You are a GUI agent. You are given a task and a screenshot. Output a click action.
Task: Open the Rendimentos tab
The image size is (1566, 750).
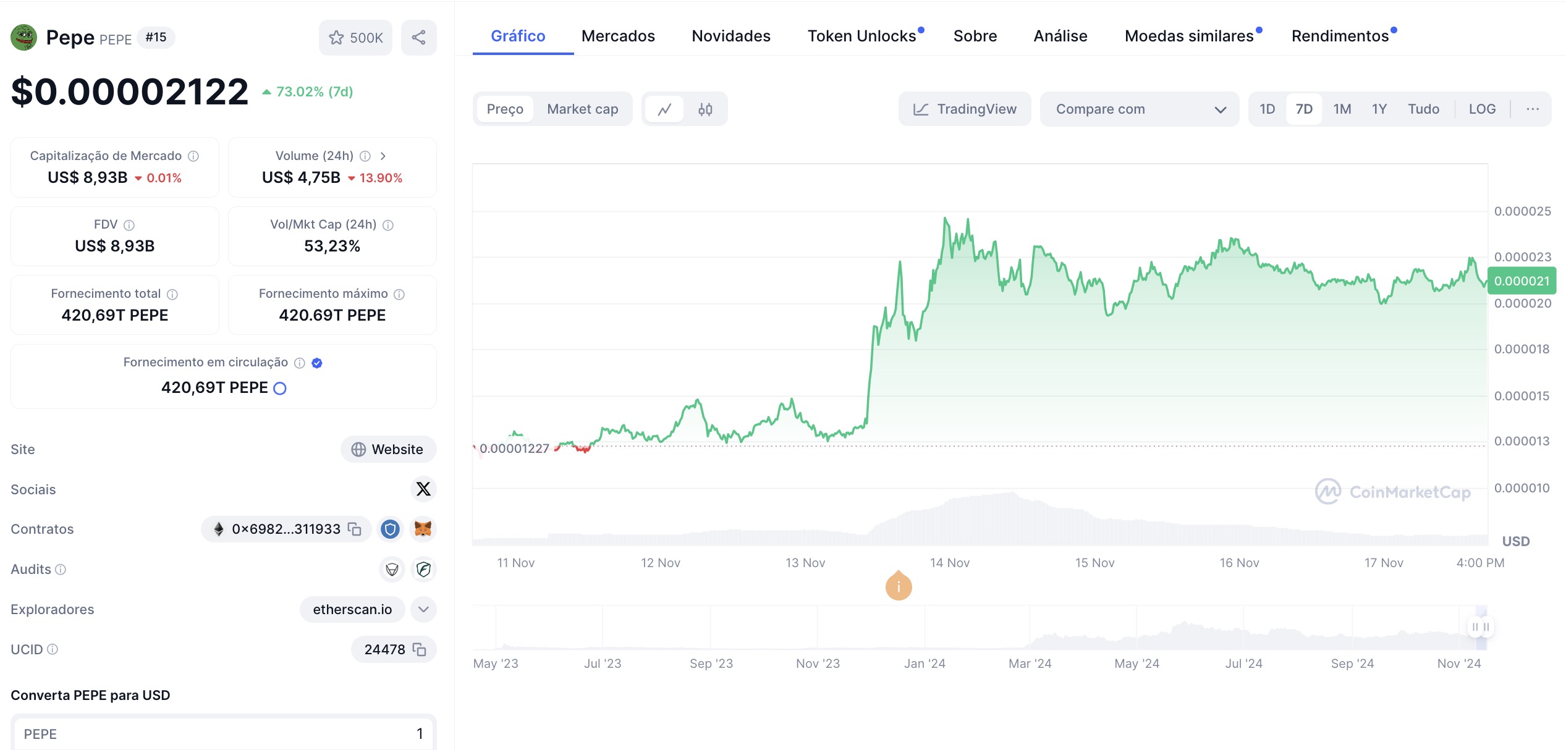[x=1340, y=36]
